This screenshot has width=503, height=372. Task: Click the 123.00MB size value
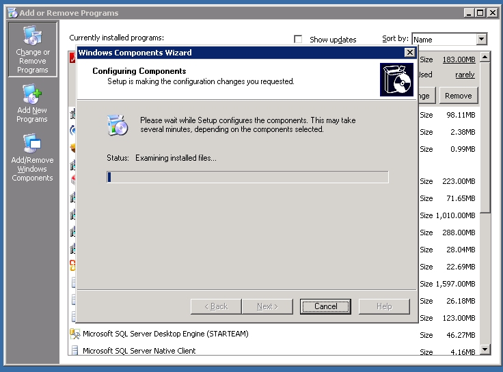(459, 318)
